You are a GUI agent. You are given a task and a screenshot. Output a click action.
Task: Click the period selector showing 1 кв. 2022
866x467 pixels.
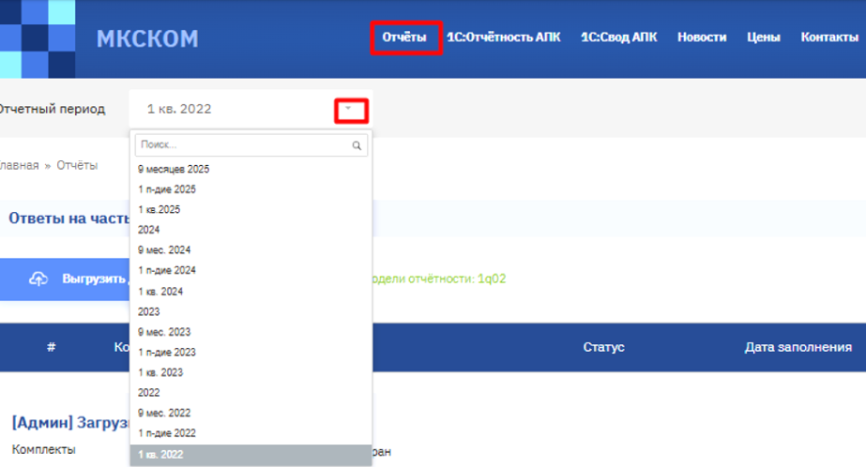click(x=235, y=110)
